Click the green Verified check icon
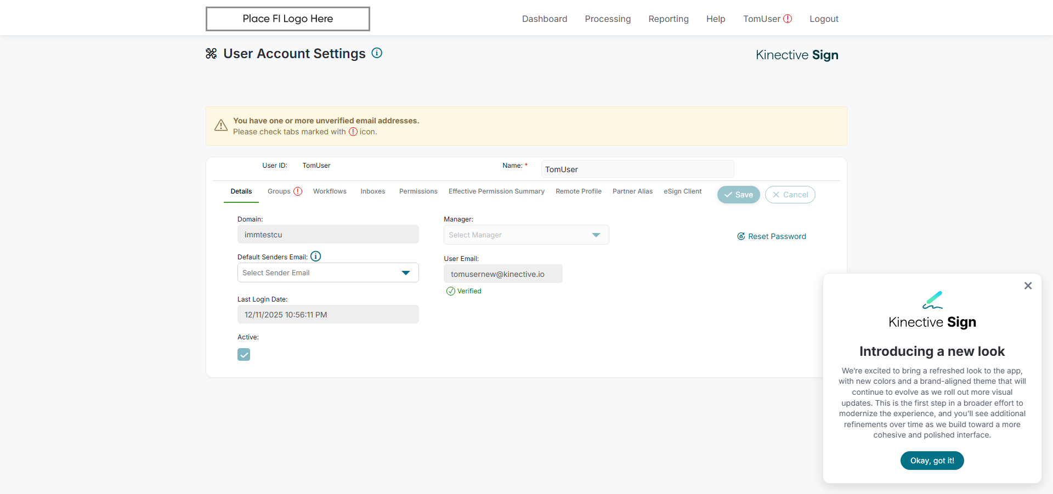1053x494 pixels. (x=451, y=291)
